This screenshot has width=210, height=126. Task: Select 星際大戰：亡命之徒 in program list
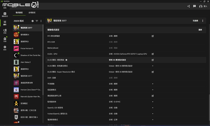(27, 110)
